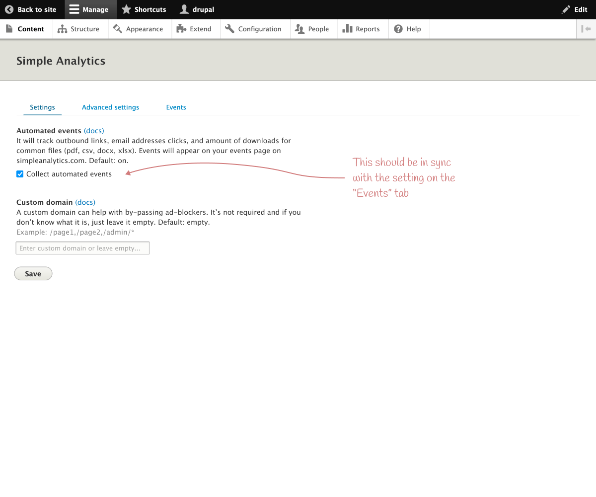Click the Appearance brush icon
This screenshot has width=596, height=497.
tap(117, 29)
